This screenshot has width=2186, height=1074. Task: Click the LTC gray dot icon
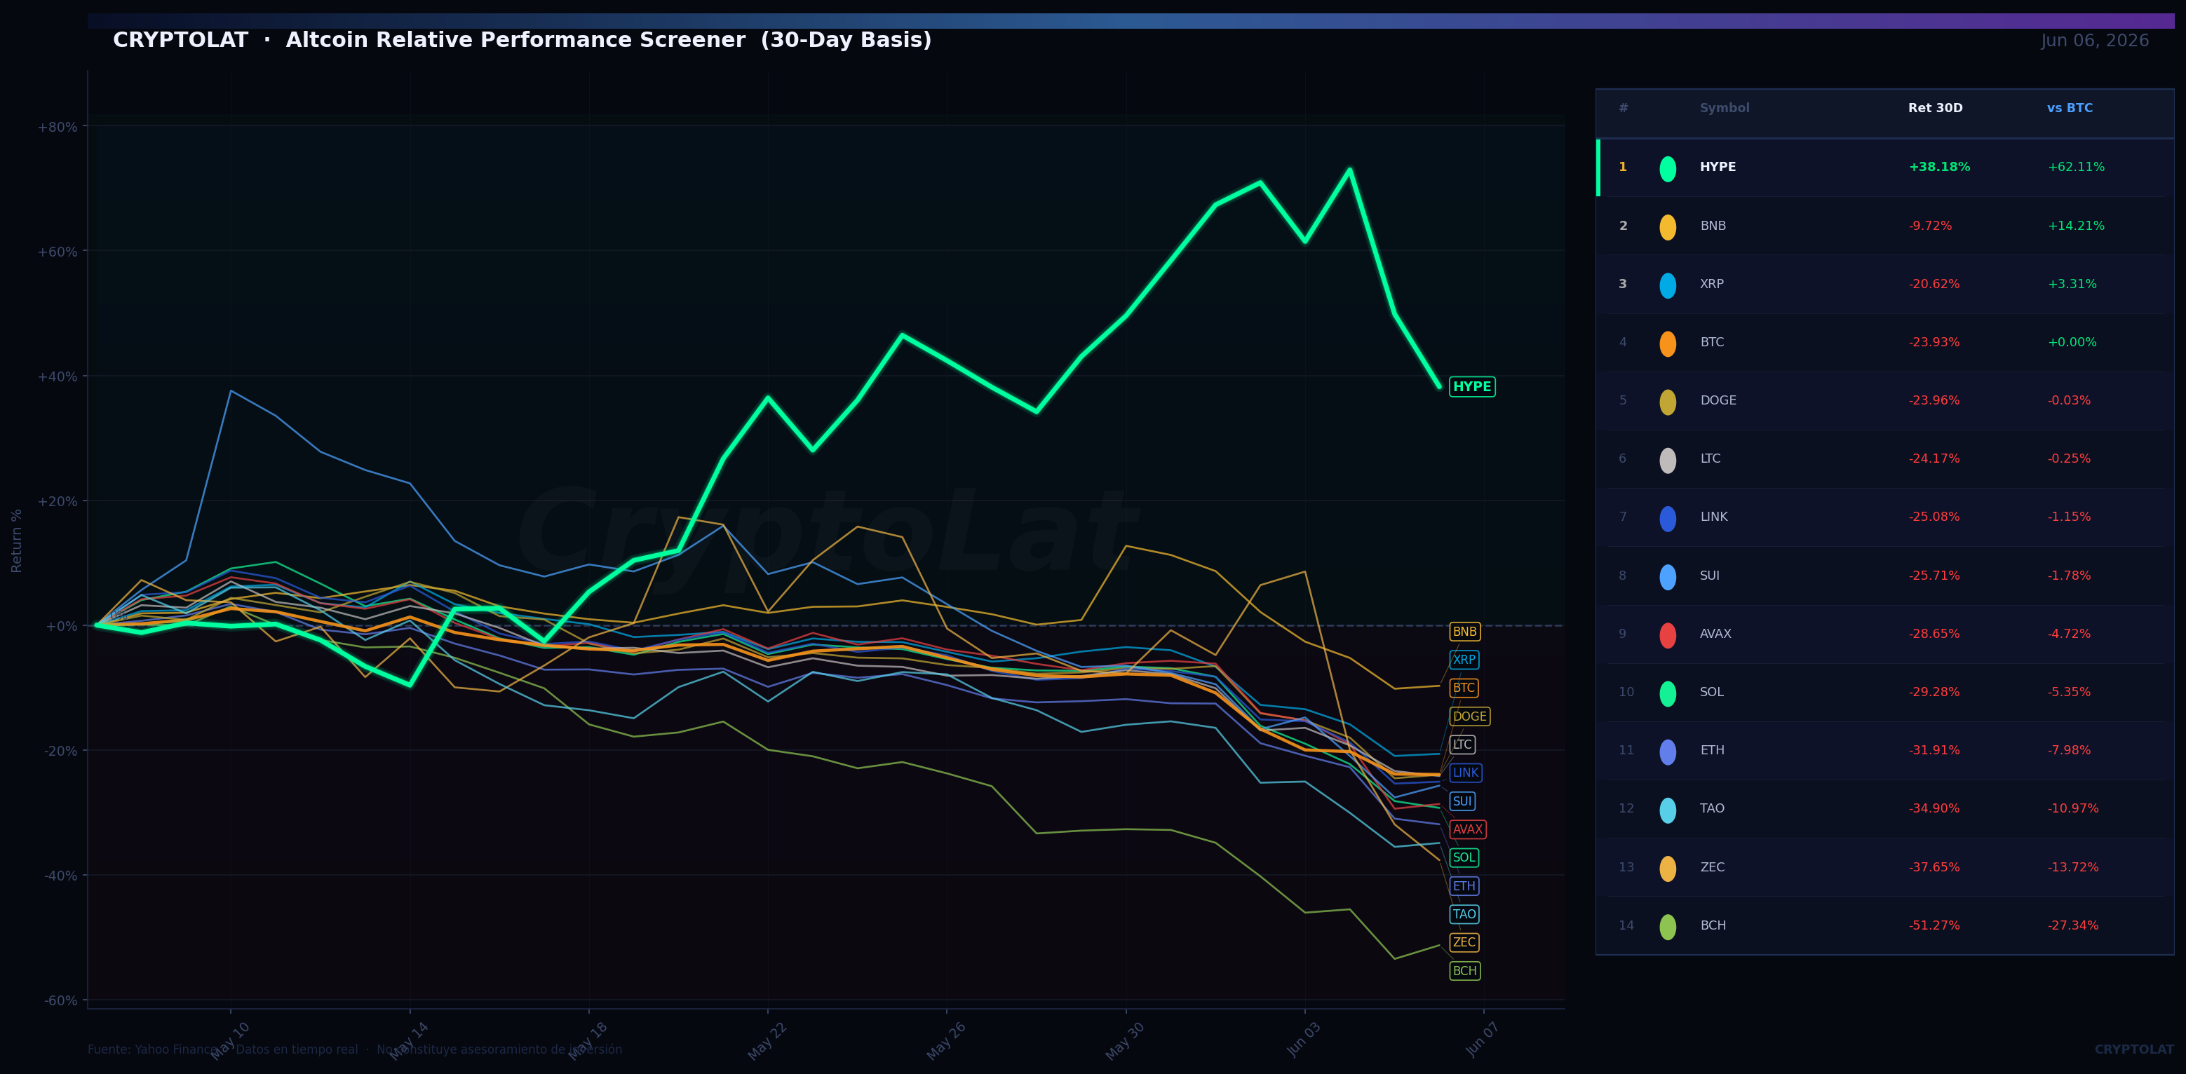click(1668, 460)
